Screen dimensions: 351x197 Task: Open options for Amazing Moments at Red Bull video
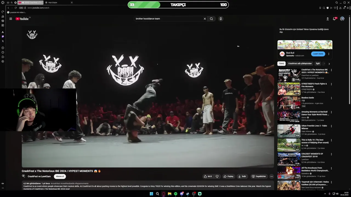tap(331, 112)
